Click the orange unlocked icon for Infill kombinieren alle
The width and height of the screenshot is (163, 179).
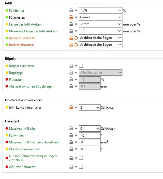[71, 107]
